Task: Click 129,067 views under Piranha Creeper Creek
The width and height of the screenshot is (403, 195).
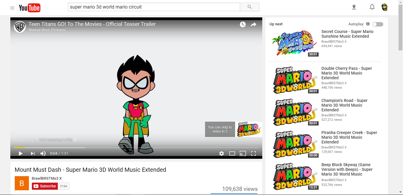Action: click(332, 152)
